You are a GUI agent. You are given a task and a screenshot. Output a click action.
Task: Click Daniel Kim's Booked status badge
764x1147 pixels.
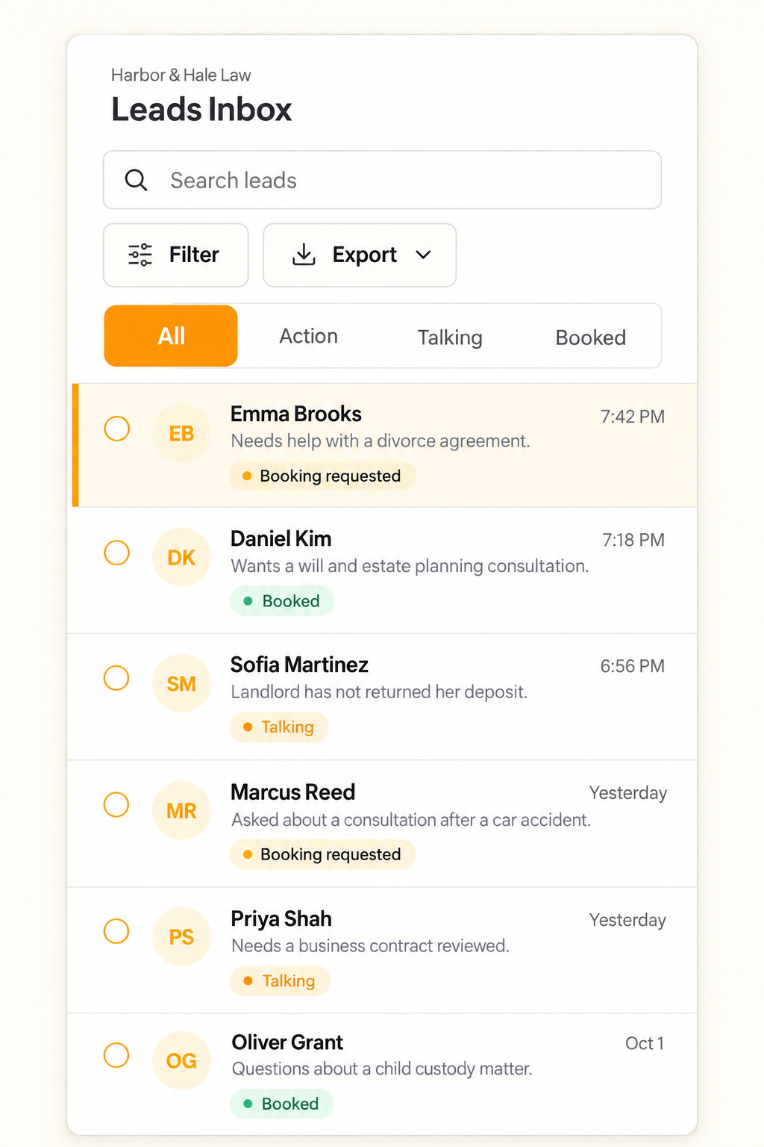[x=282, y=601]
